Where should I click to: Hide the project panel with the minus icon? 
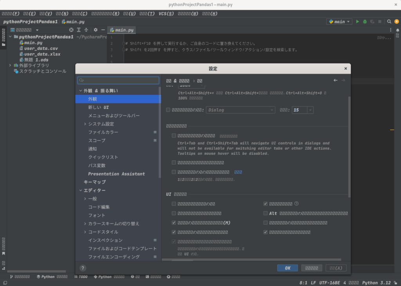pos(103,30)
